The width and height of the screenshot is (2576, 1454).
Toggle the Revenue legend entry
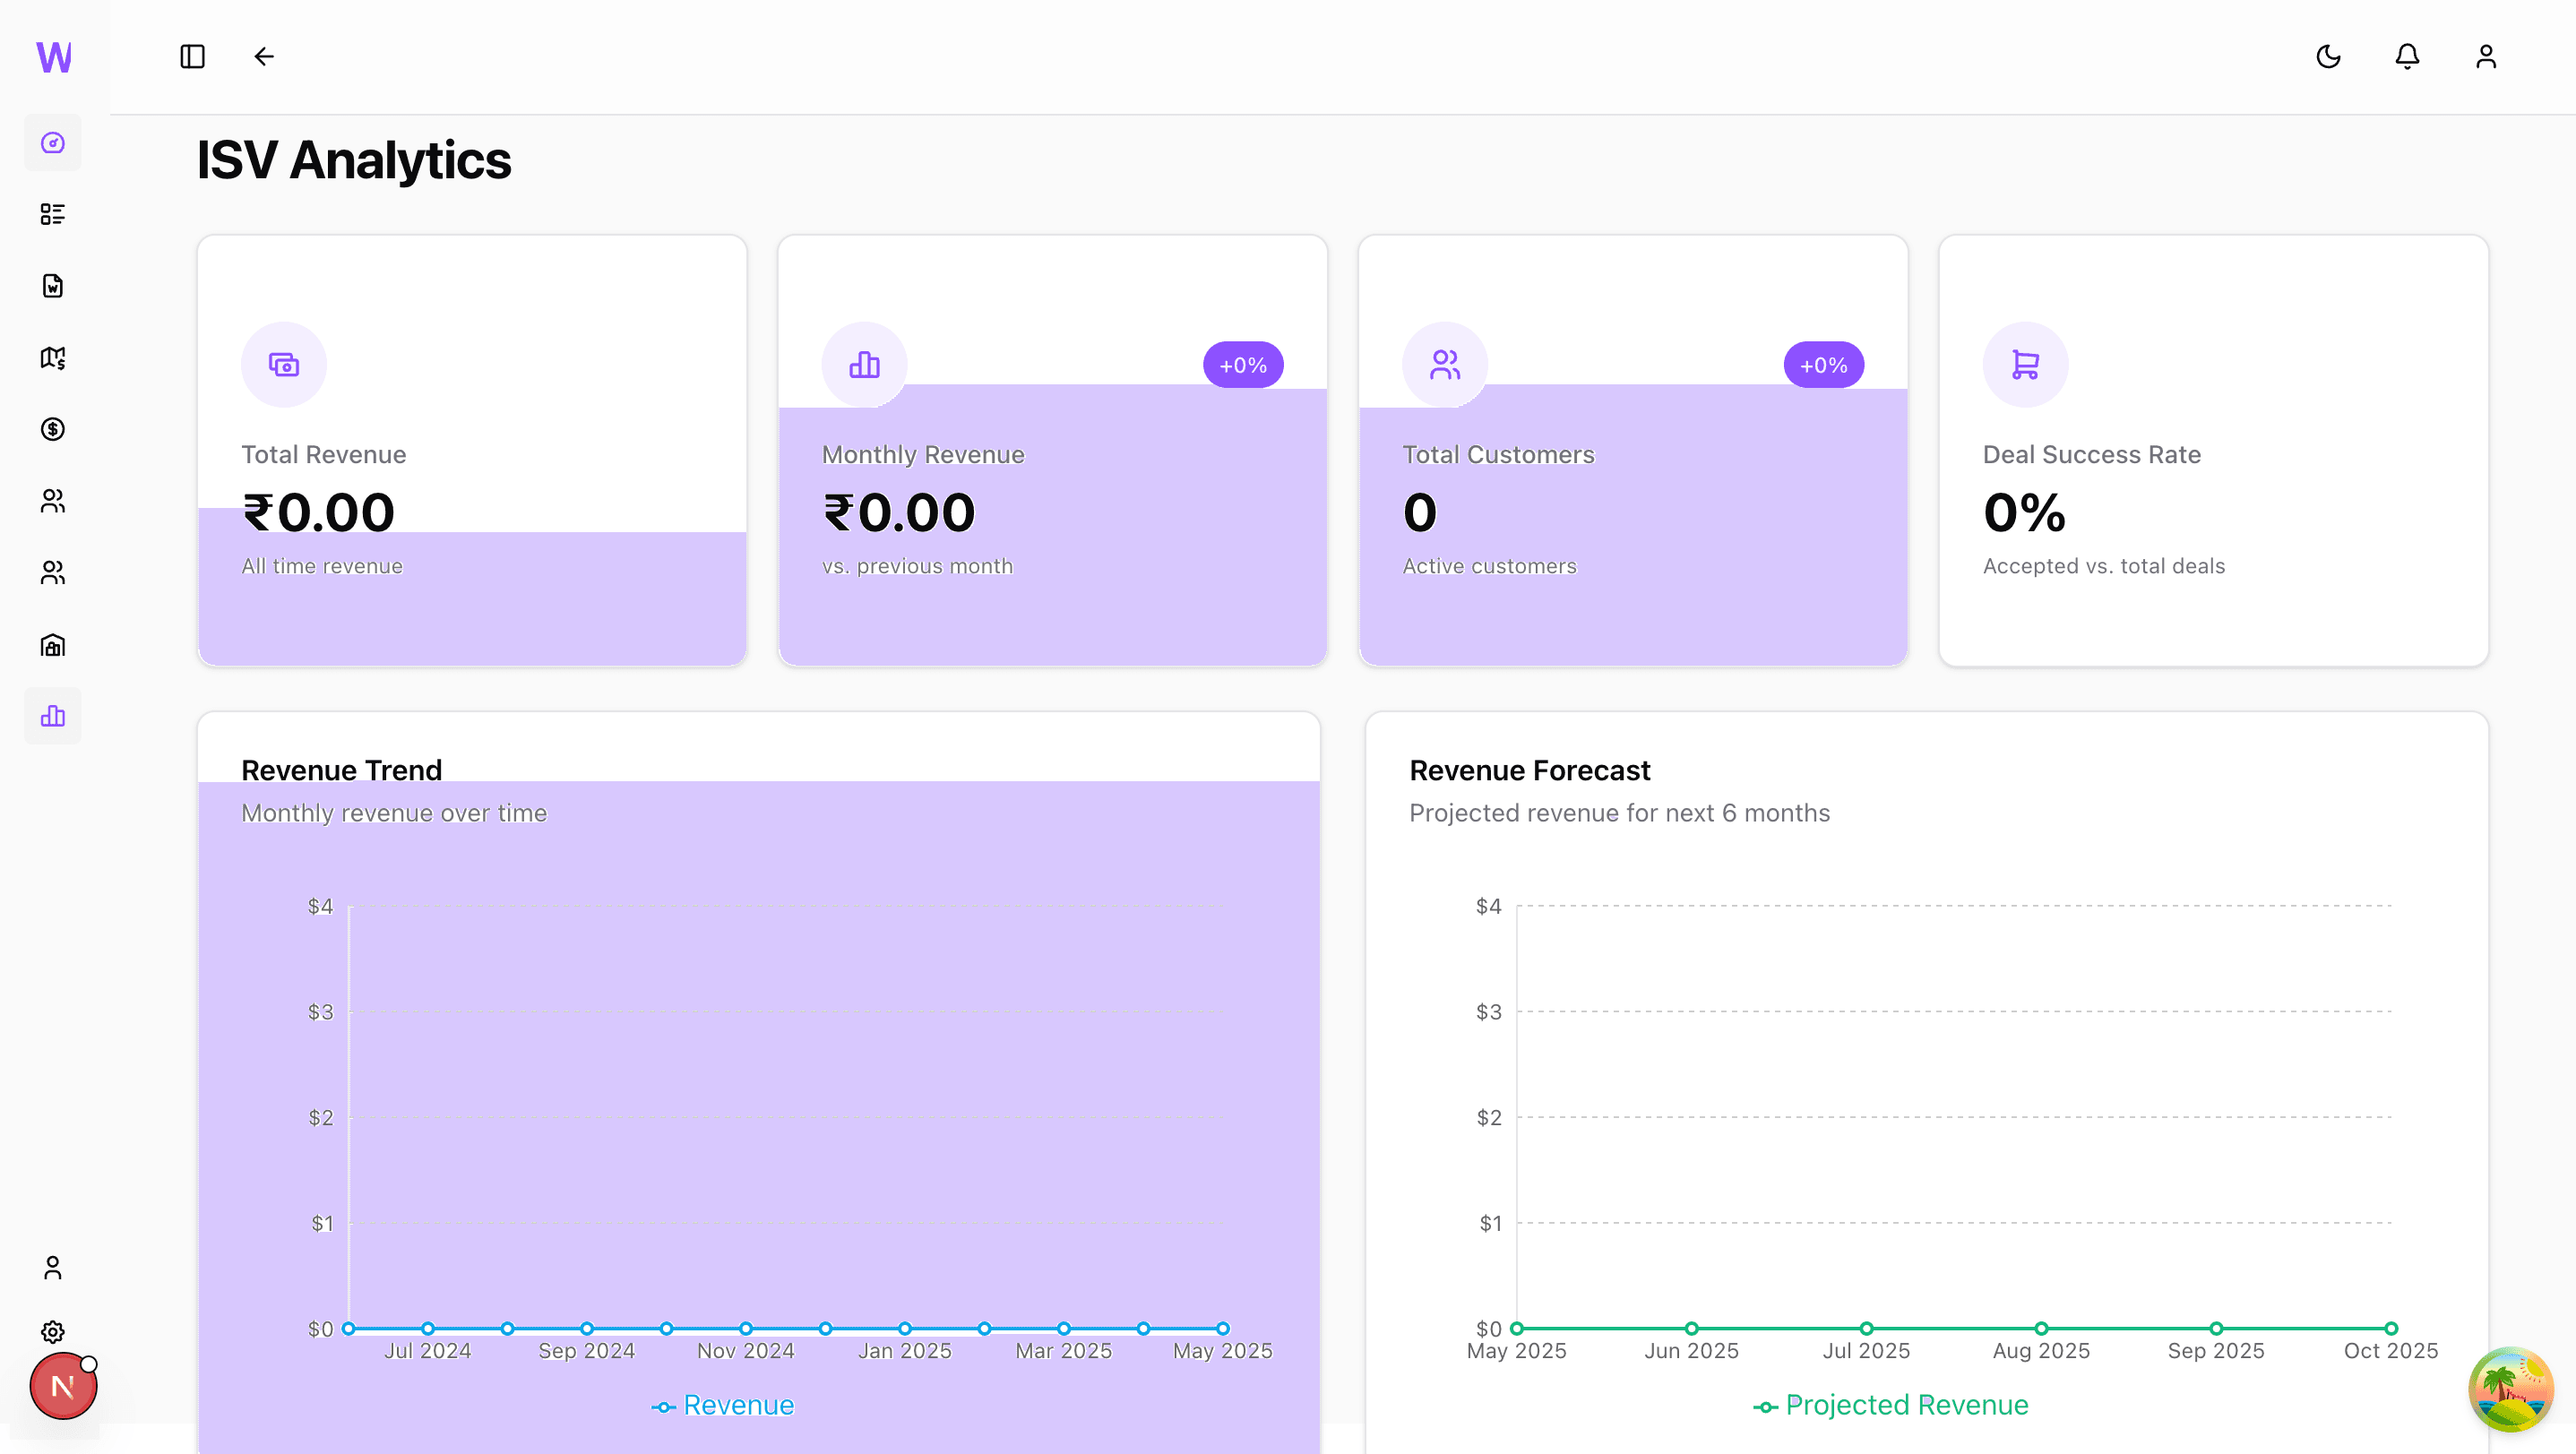click(723, 1405)
